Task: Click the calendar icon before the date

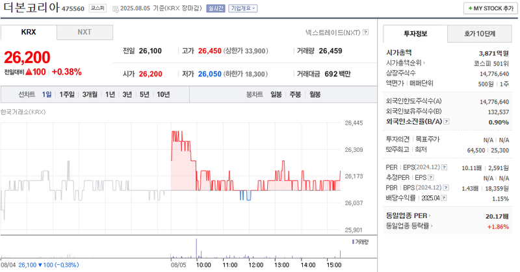Action: click(116, 9)
